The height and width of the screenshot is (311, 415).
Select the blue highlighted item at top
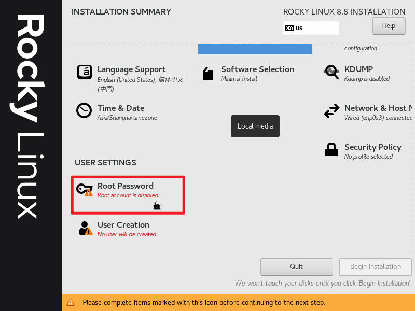[x=255, y=49]
